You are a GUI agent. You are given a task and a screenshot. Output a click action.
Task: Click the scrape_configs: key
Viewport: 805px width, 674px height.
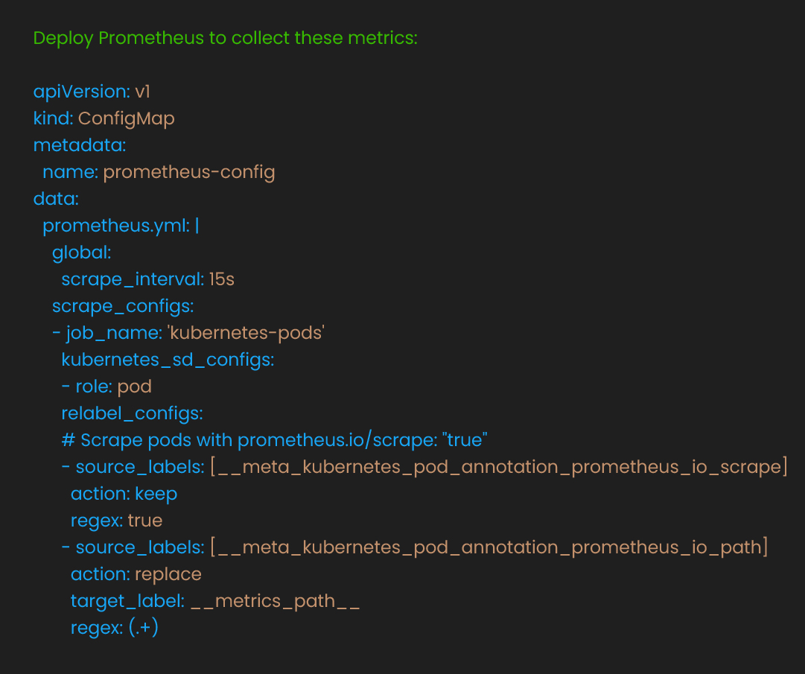coord(123,306)
